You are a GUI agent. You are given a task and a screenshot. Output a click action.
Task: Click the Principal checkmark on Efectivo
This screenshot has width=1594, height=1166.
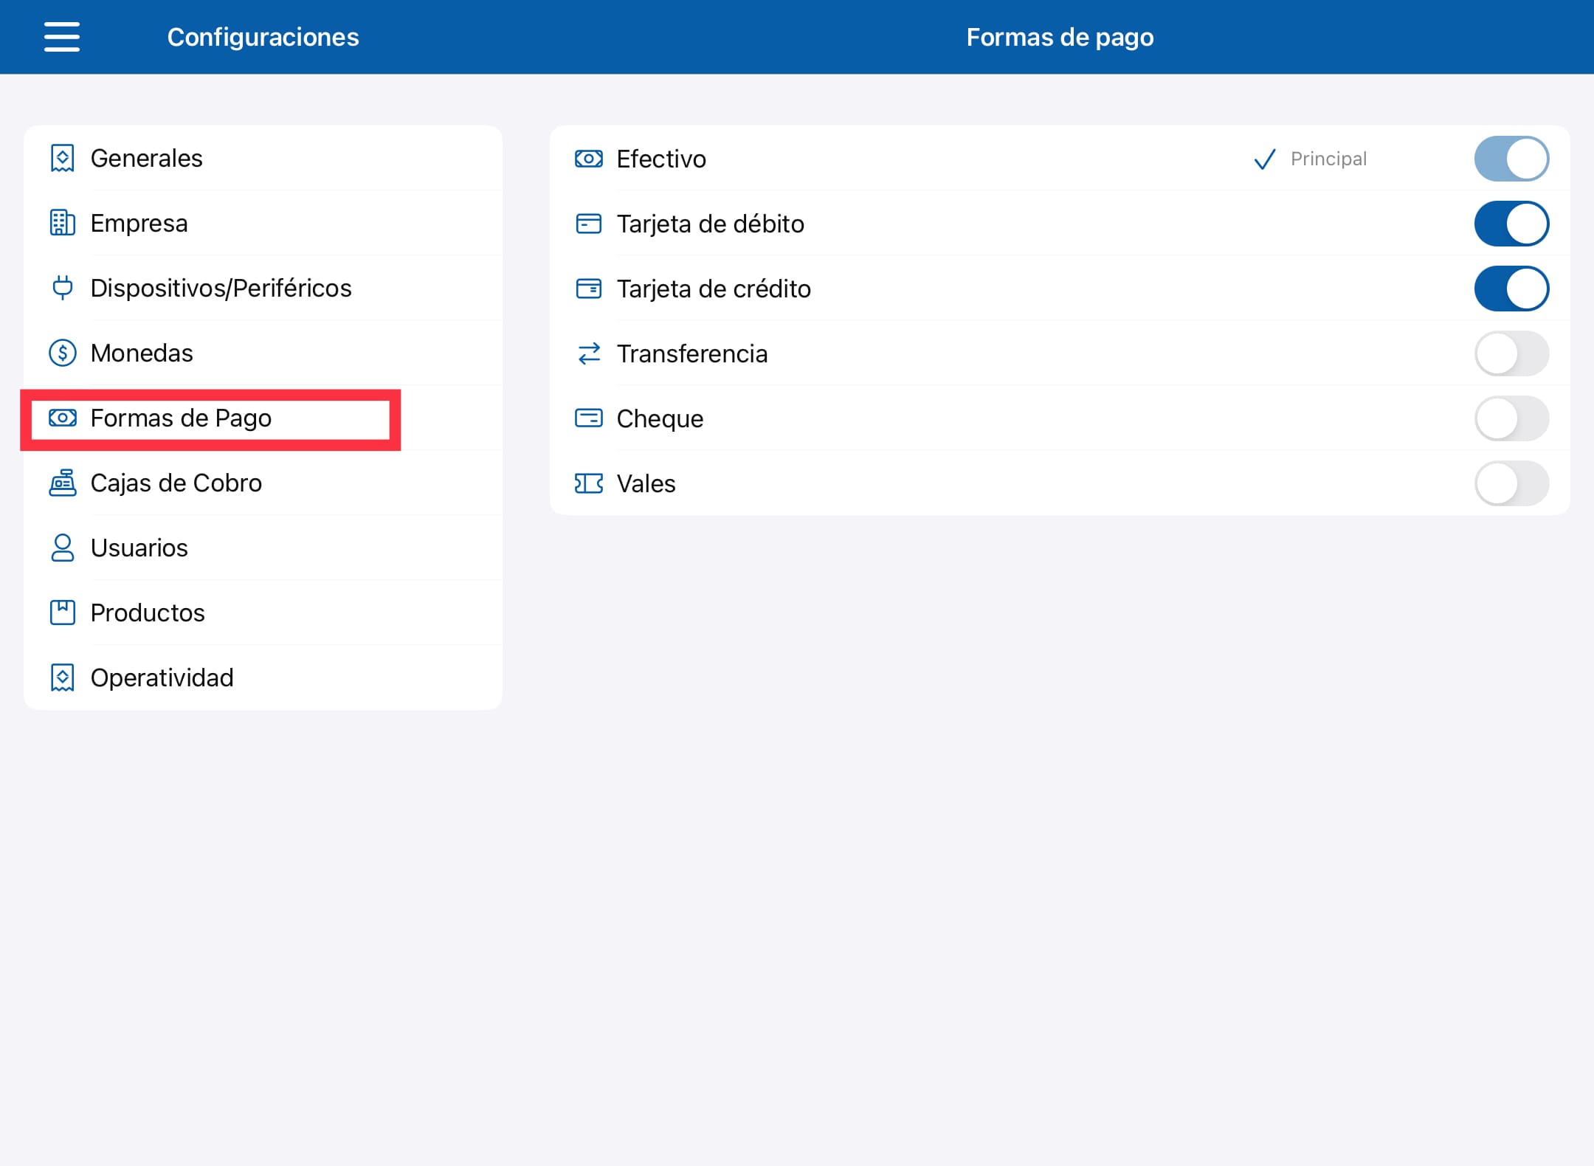1265,159
